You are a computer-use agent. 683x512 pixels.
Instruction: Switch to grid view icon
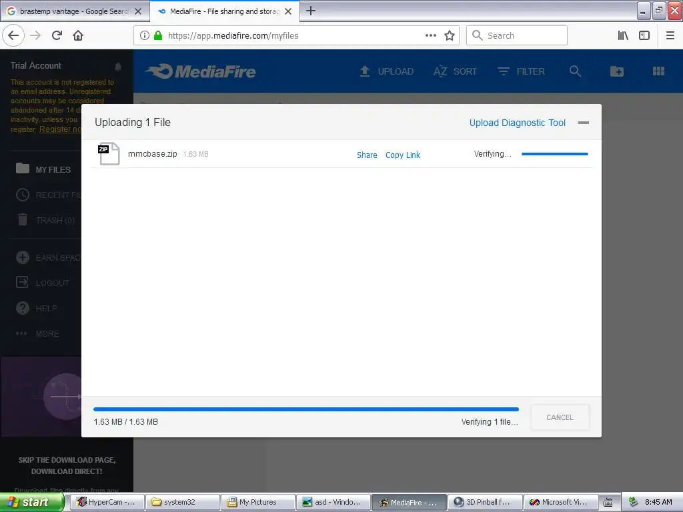(658, 71)
